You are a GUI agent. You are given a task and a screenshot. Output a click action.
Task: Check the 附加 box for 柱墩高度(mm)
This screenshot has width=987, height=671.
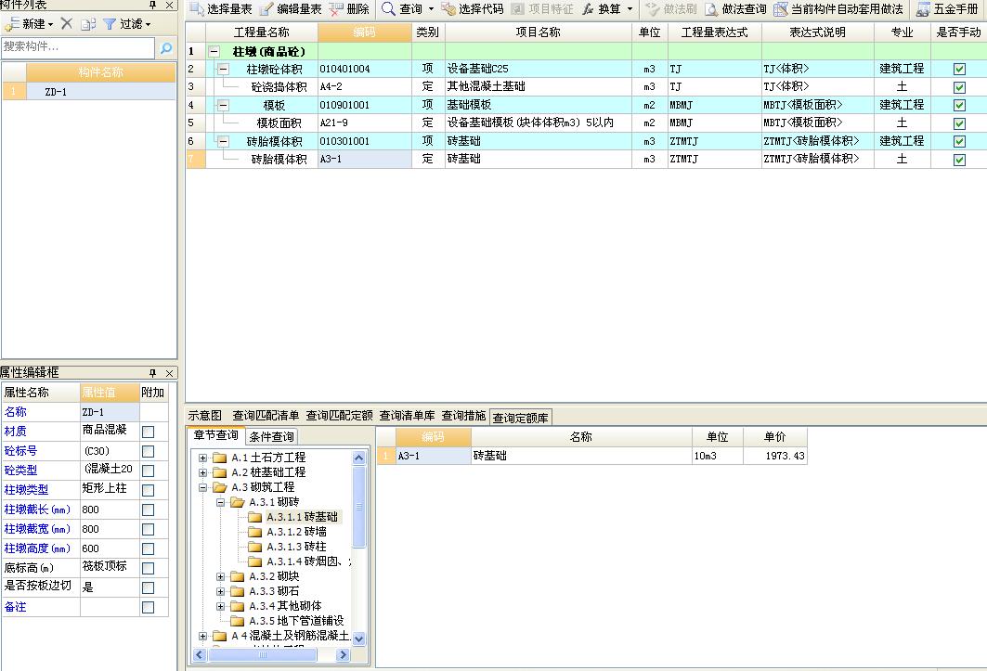tap(148, 548)
